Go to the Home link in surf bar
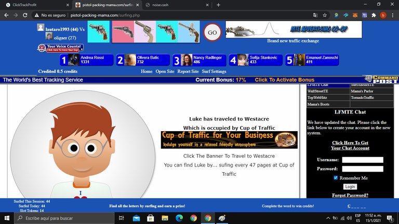 pos(147,72)
